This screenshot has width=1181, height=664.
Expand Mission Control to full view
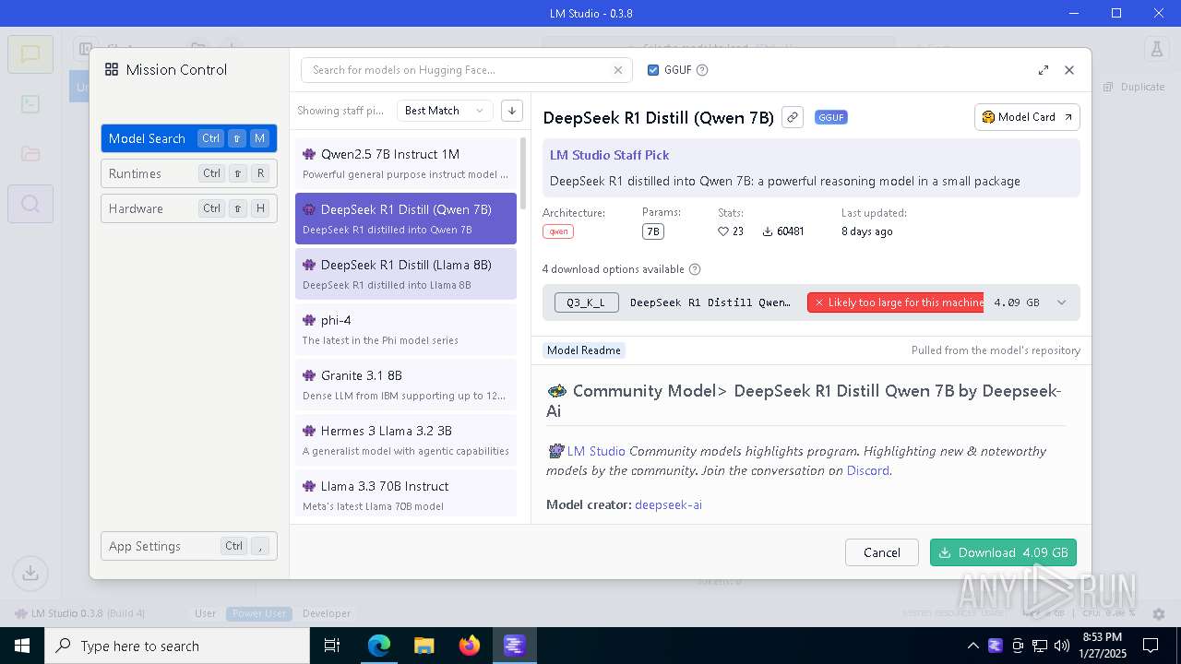1044,70
